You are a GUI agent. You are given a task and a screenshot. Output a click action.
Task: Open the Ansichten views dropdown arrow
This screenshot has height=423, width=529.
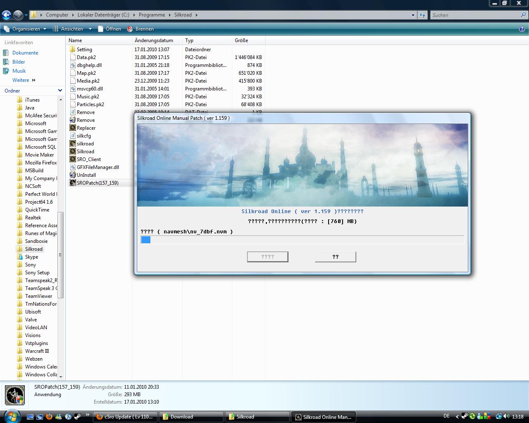[90, 29]
